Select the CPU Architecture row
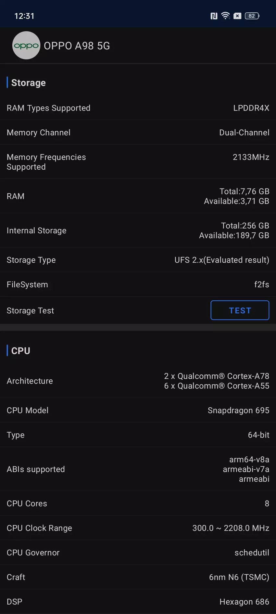Viewport: 276px width, 614px height. coord(138,381)
